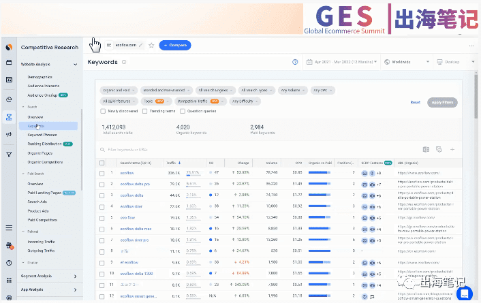Image resolution: width=481 pixels, height=303 pixels.
Task: Click the page vertical scrollbar
Action: point(476,97)
